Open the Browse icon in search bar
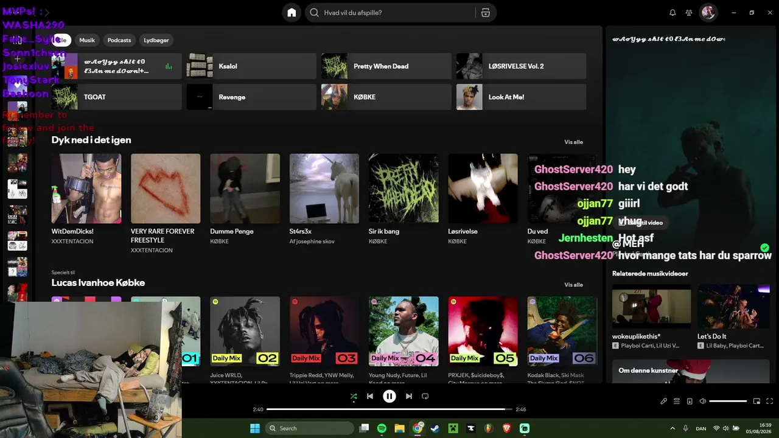 pyautogui.click(x=485, y=13)
